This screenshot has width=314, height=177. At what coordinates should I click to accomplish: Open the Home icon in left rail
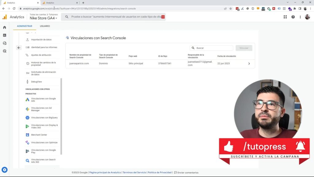click(x=5, y=27)
